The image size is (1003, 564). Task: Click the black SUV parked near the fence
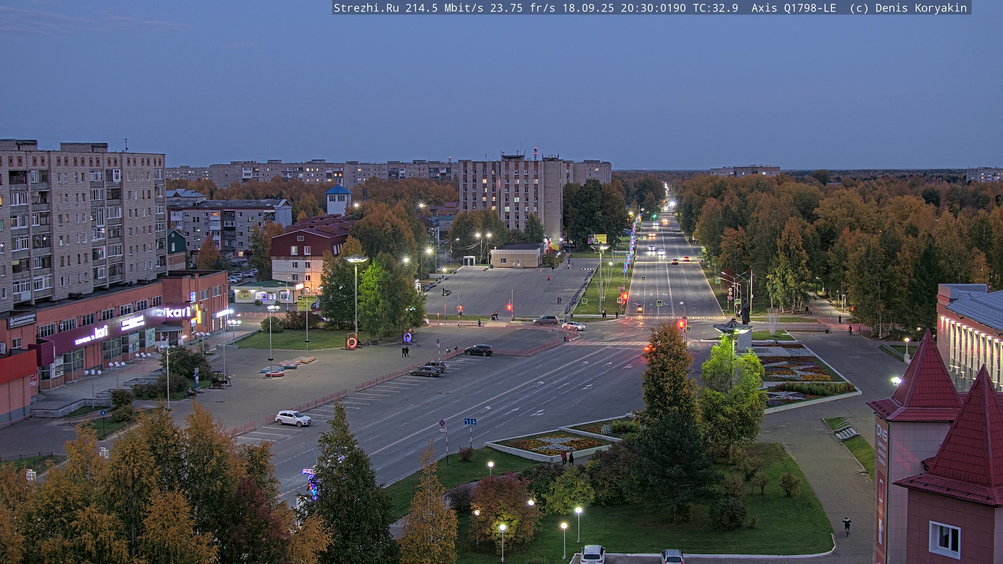click(479, 350)
